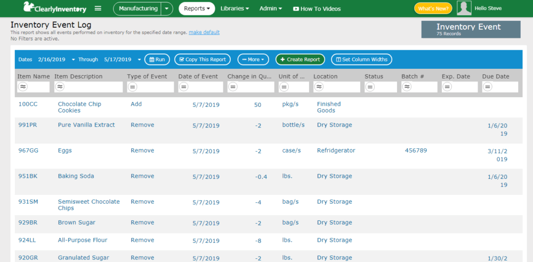Sort by the Item Name column header
The width and height of the screenshot is (533, 262).
(33, 76)
